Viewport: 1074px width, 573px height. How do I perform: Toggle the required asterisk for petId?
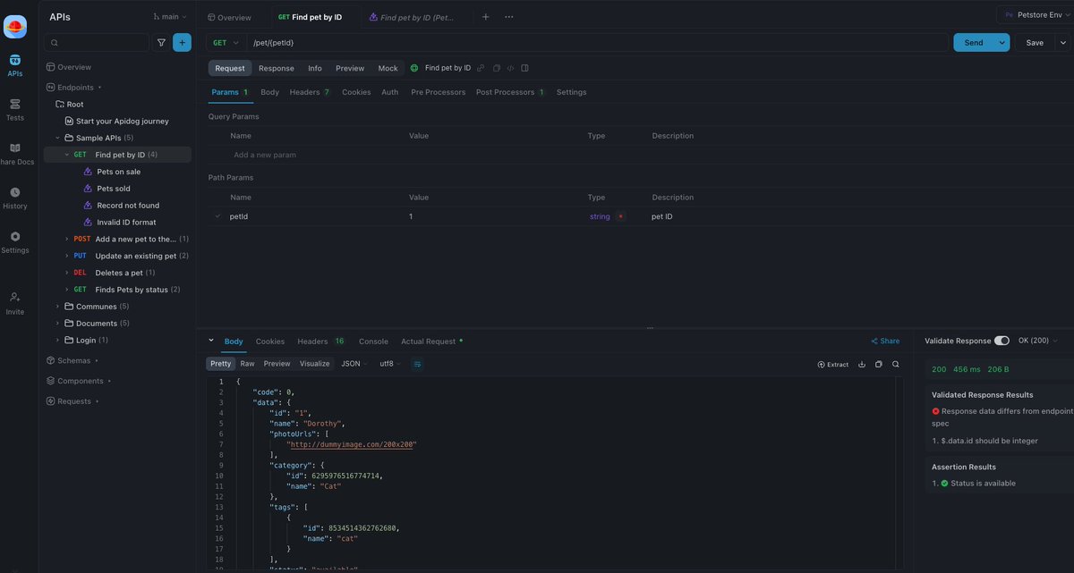click(621, 216)
